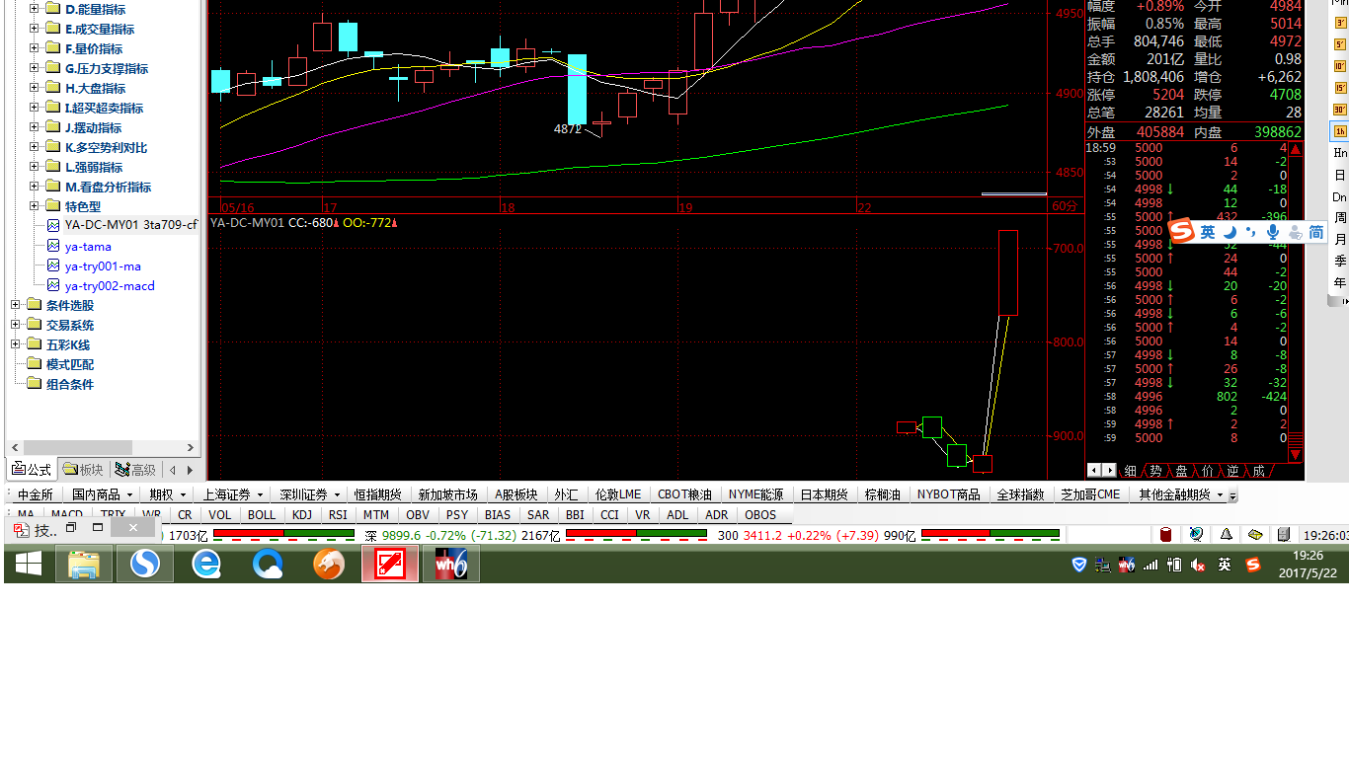Select the 3-minute period icon
The image size is (1349, 758).
pos(1340,23)
